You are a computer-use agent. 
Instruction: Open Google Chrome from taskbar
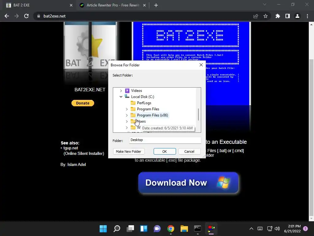tap(170, 229)
